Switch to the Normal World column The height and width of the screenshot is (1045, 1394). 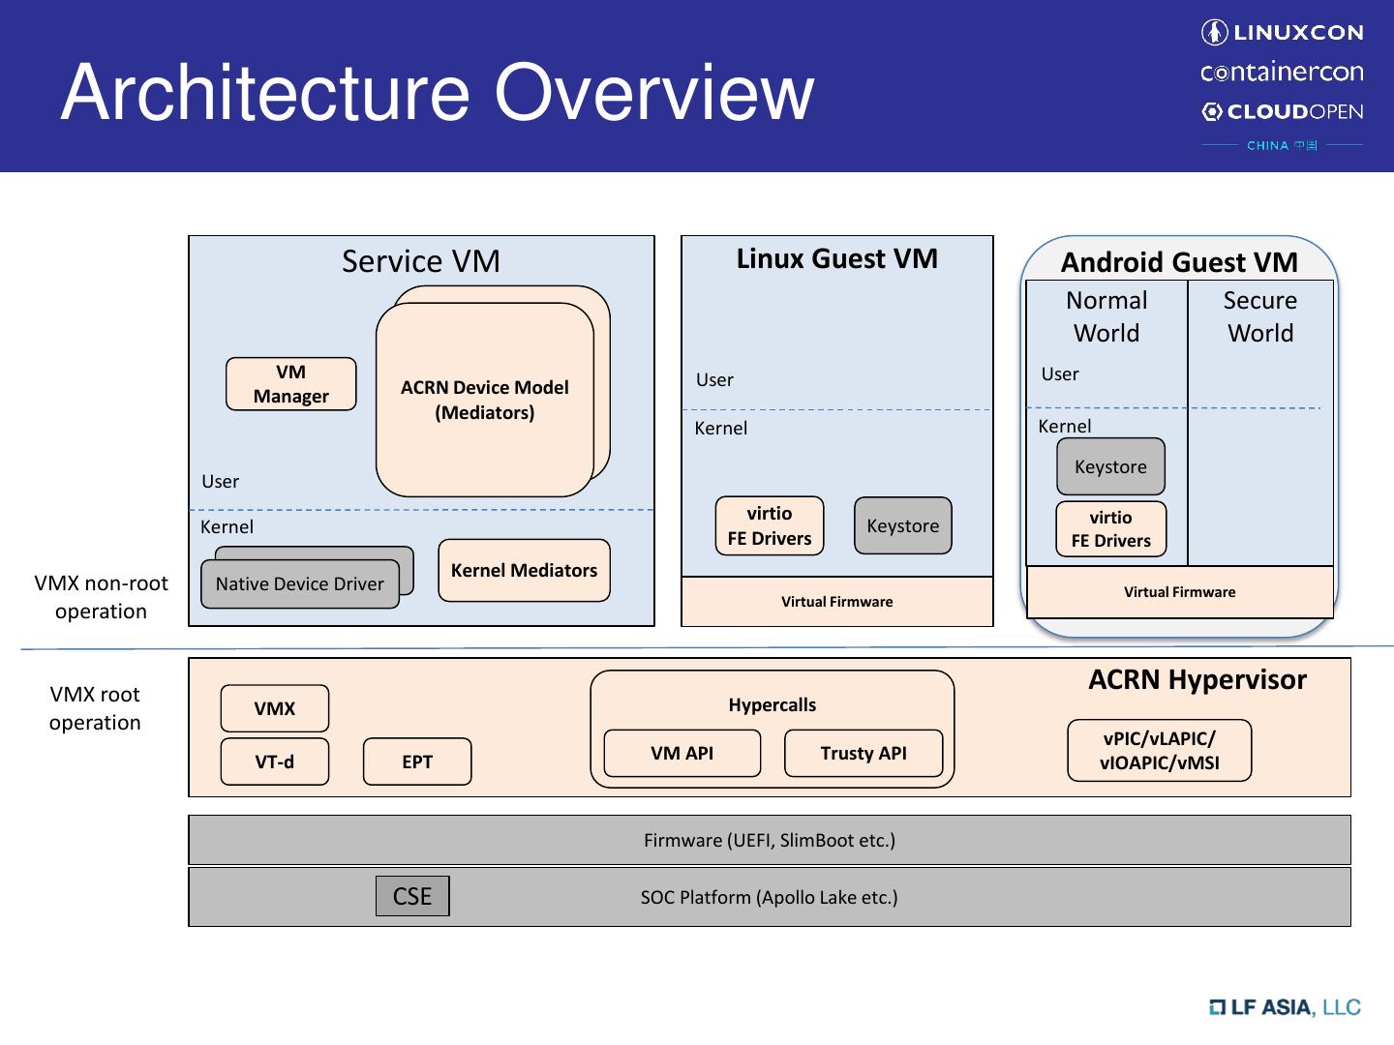click(x=1106, y=316)
